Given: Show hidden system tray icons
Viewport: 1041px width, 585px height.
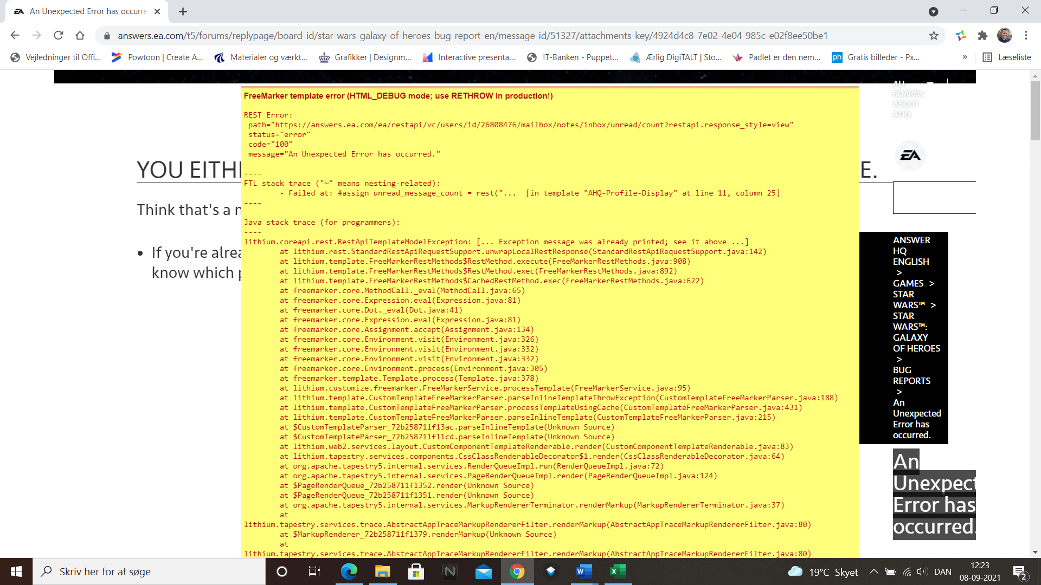Looking at the screenshot, I should click(873, 571).
